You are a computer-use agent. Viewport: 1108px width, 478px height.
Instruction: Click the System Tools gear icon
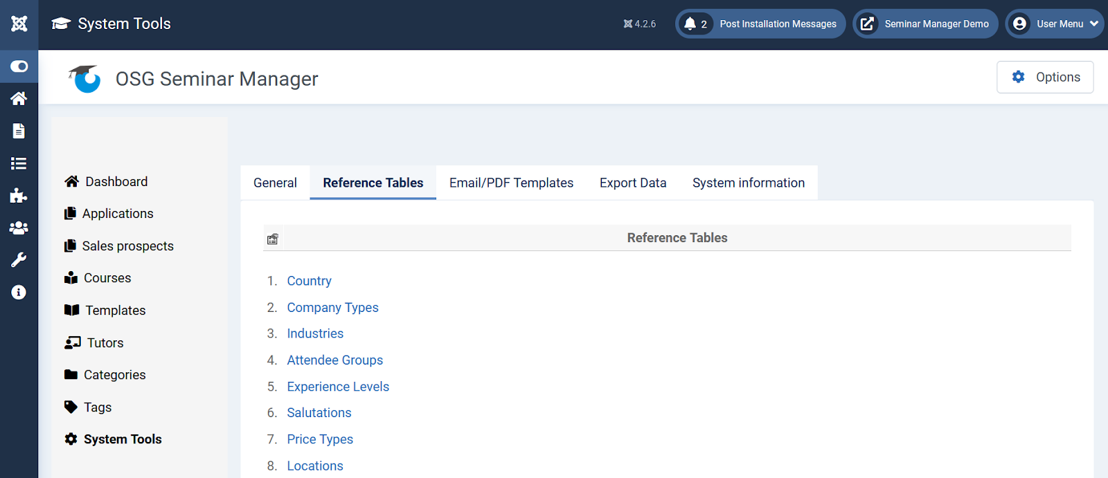coord(71,439)
